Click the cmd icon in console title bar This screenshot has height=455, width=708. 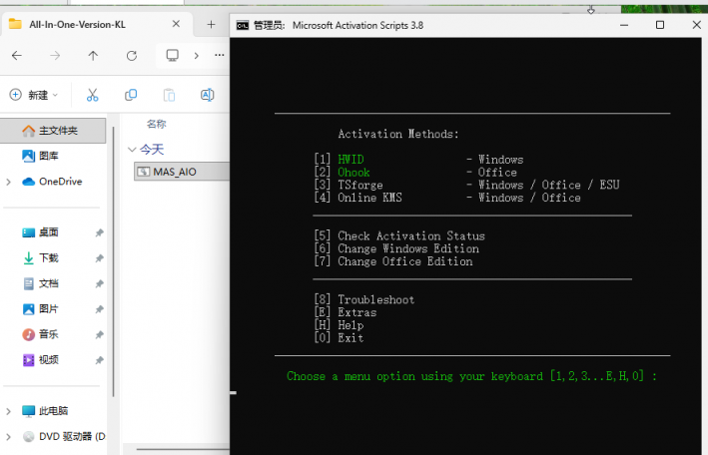click(x=243, y=25)
